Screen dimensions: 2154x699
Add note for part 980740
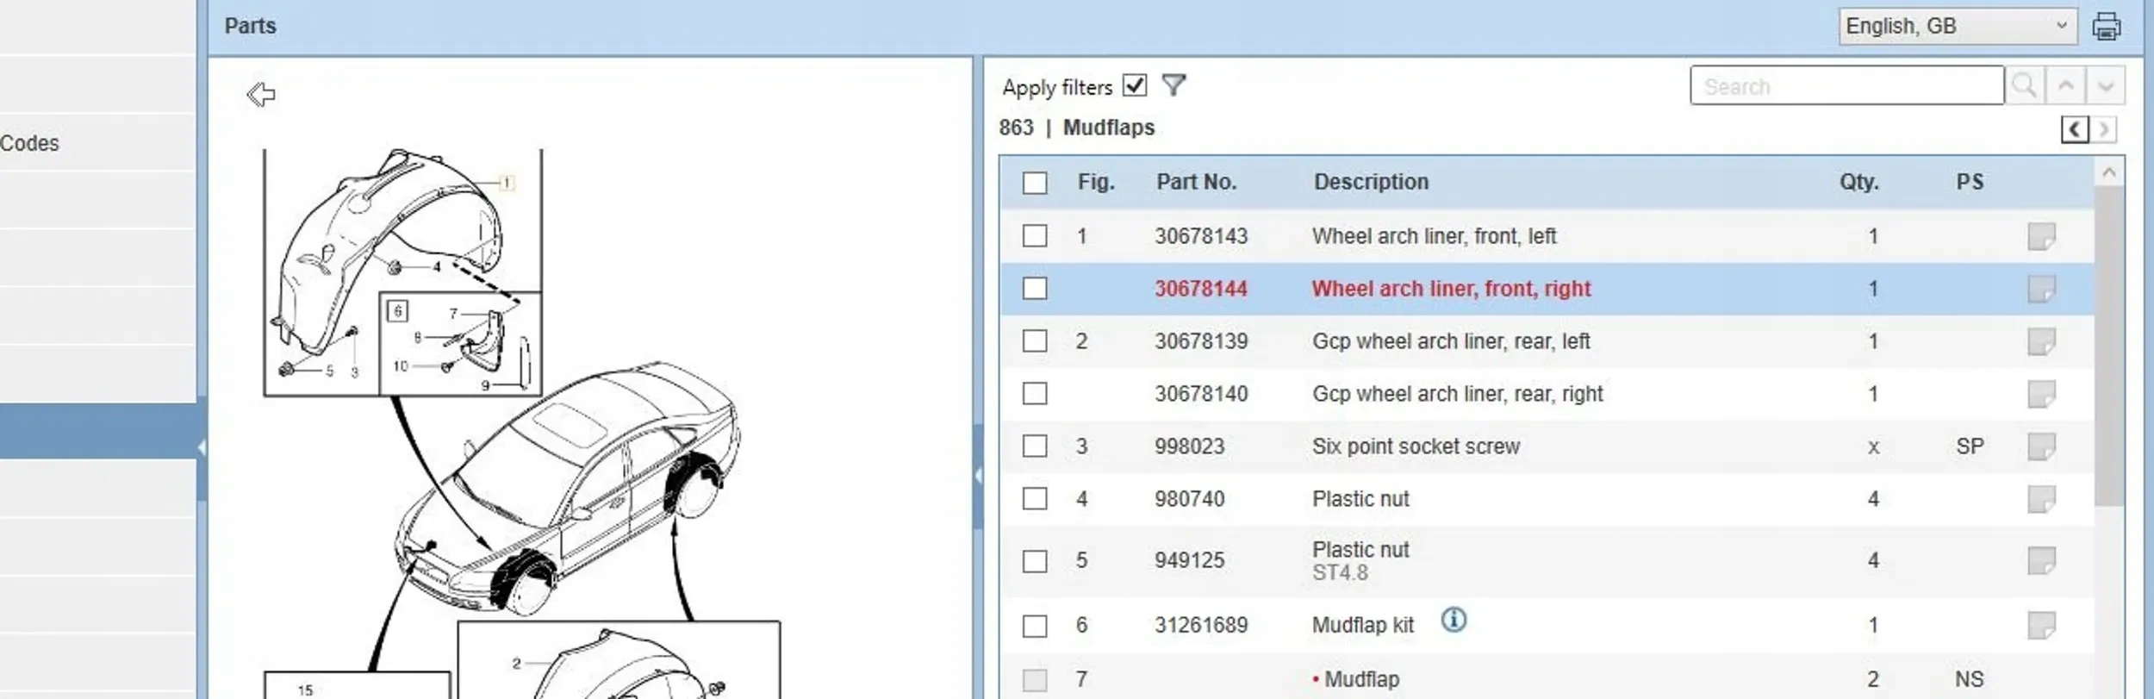(2041, 499)
